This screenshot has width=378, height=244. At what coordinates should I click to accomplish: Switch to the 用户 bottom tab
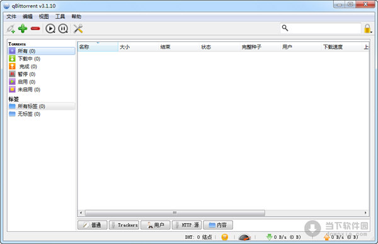click(156, 225)
